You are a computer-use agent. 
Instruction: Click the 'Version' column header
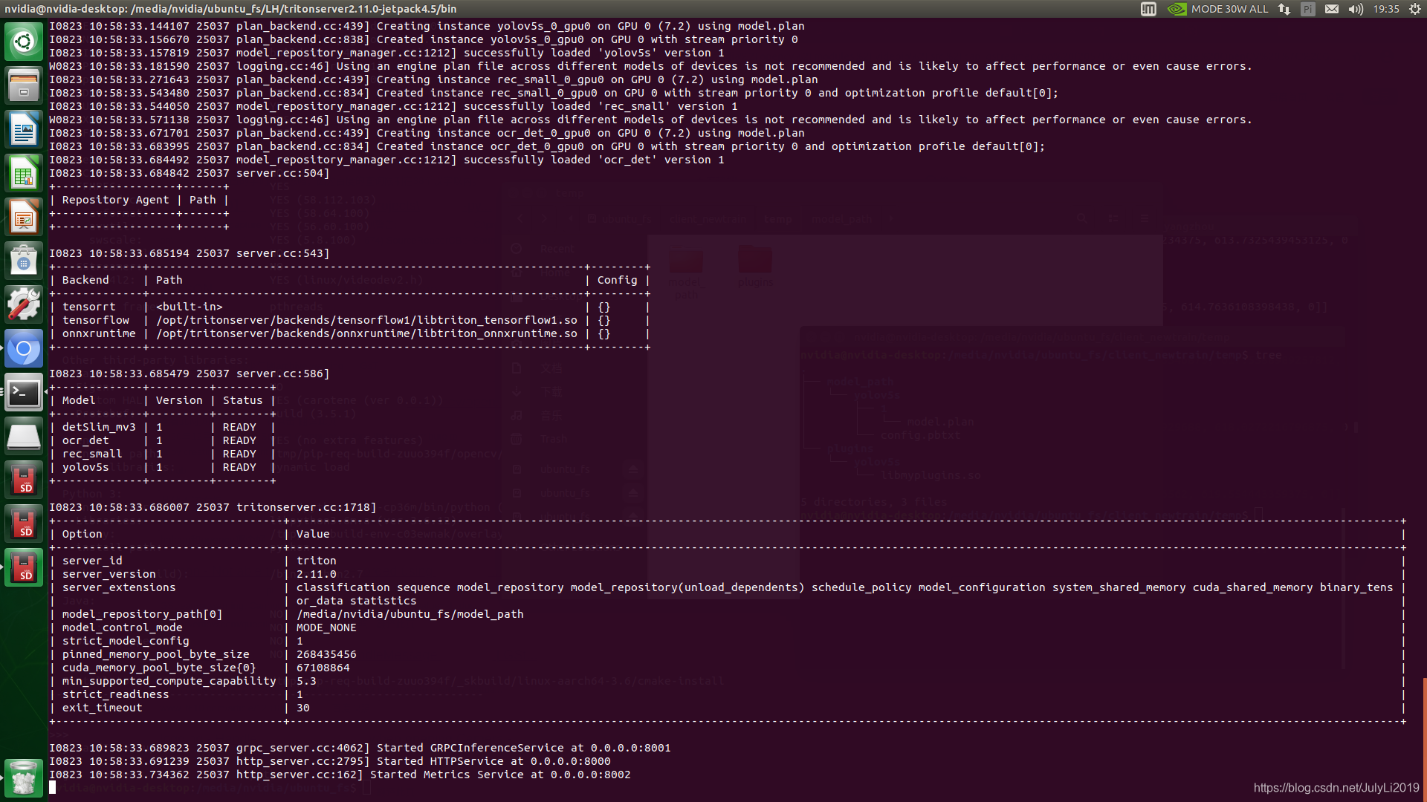coord(178,400)
